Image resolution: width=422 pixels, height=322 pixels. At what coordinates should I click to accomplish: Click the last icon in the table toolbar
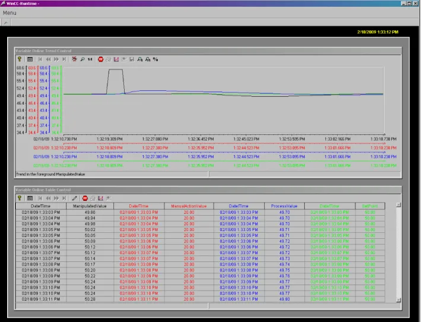(109, 198)
